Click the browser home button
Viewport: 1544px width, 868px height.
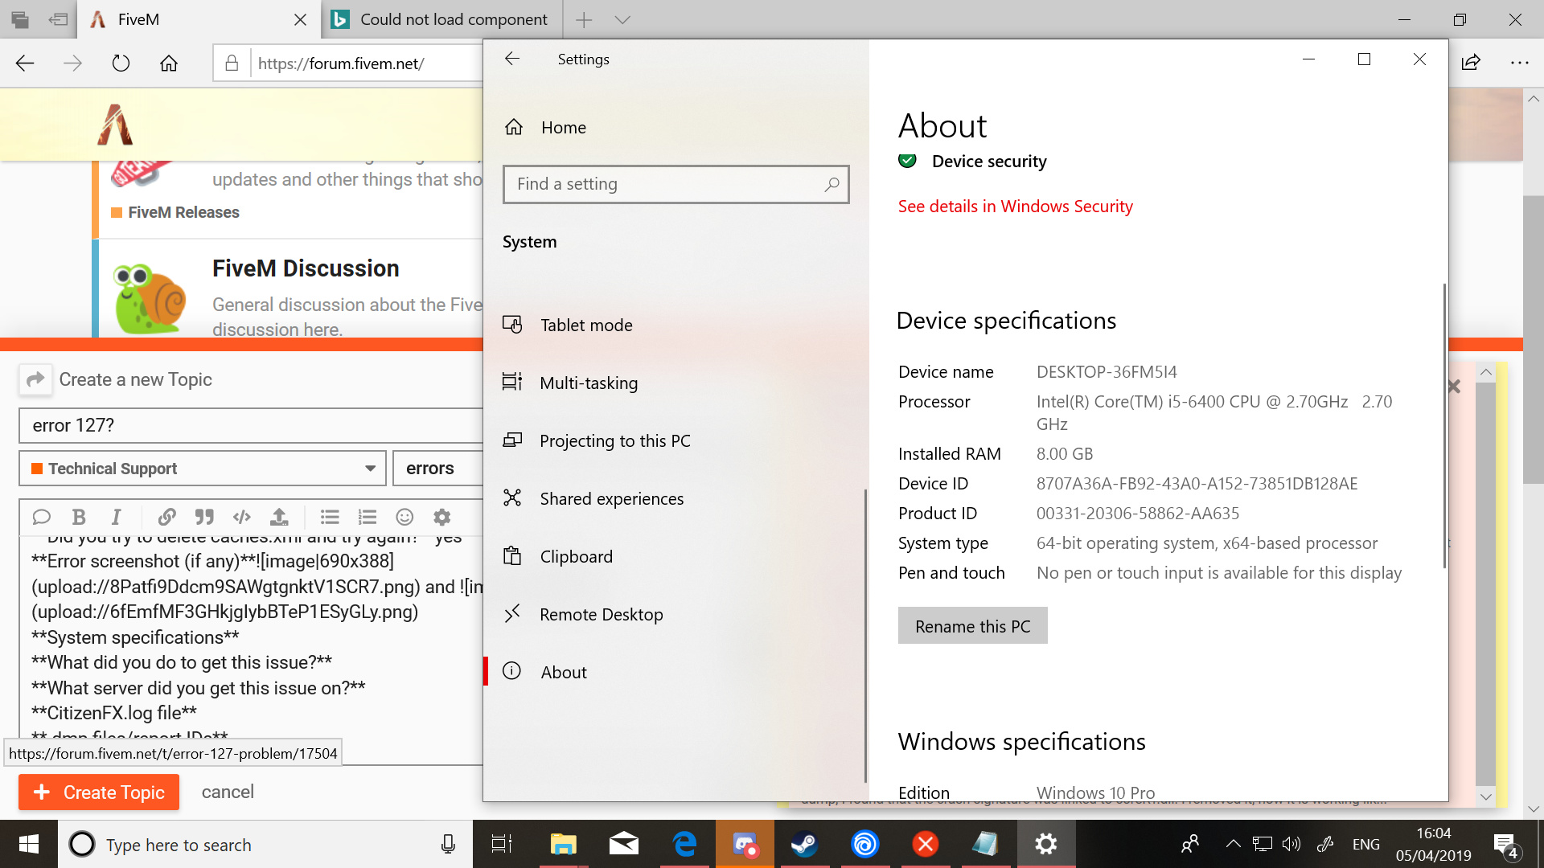[x=169, y=63]
